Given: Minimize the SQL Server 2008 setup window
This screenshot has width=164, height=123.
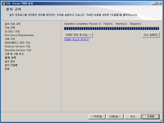Looking at the screenshot, I should point(153,4).
